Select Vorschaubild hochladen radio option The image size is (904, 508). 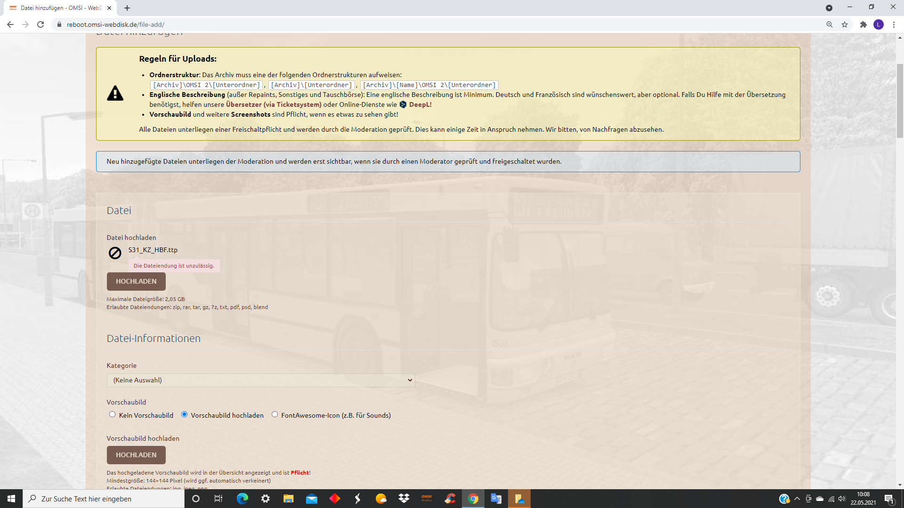point(184,414)
